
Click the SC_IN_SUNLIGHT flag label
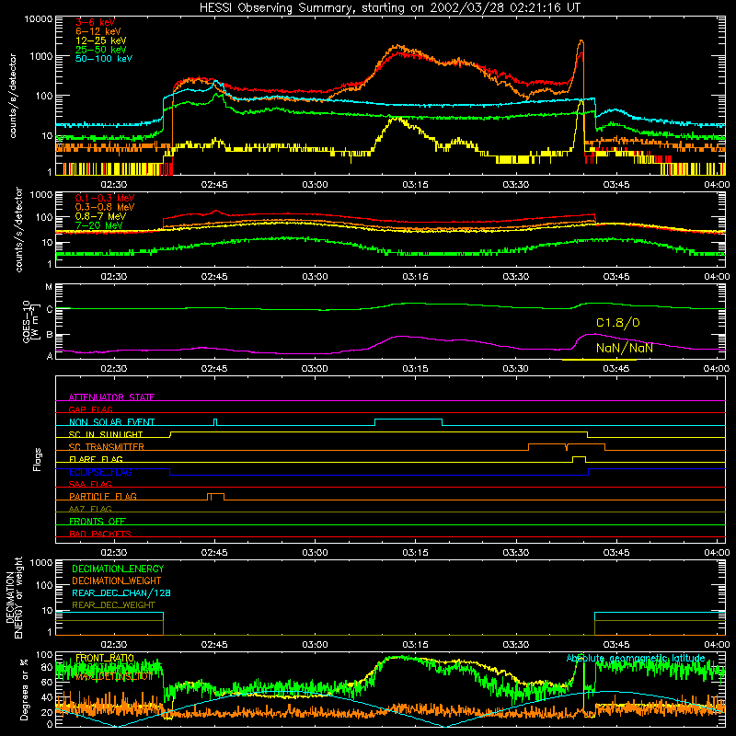(106, 434)
